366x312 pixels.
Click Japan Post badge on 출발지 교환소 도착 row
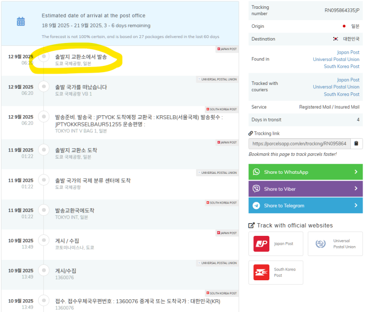[227, 143]
